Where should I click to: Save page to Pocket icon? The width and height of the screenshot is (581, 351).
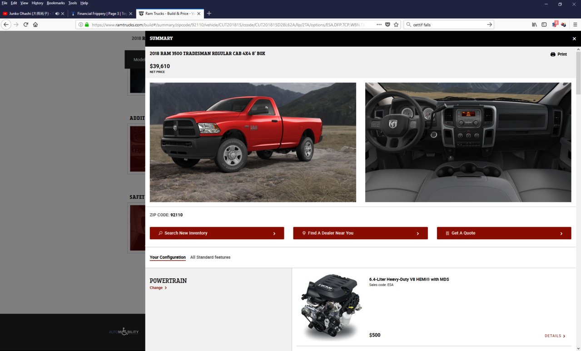[x=387, y=25]
